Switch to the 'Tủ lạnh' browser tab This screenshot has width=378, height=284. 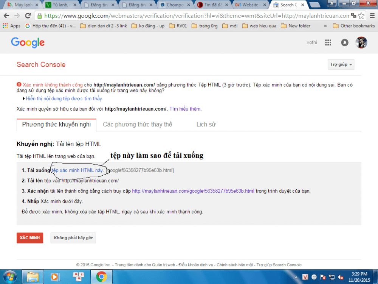click(60, 5)
